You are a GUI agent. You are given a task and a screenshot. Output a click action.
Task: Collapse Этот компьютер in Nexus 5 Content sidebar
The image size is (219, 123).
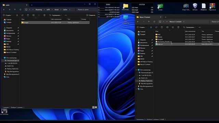tap(136, 70)
